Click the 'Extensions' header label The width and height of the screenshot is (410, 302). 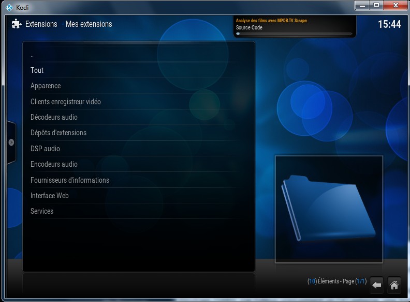click(x=41, y=24)
